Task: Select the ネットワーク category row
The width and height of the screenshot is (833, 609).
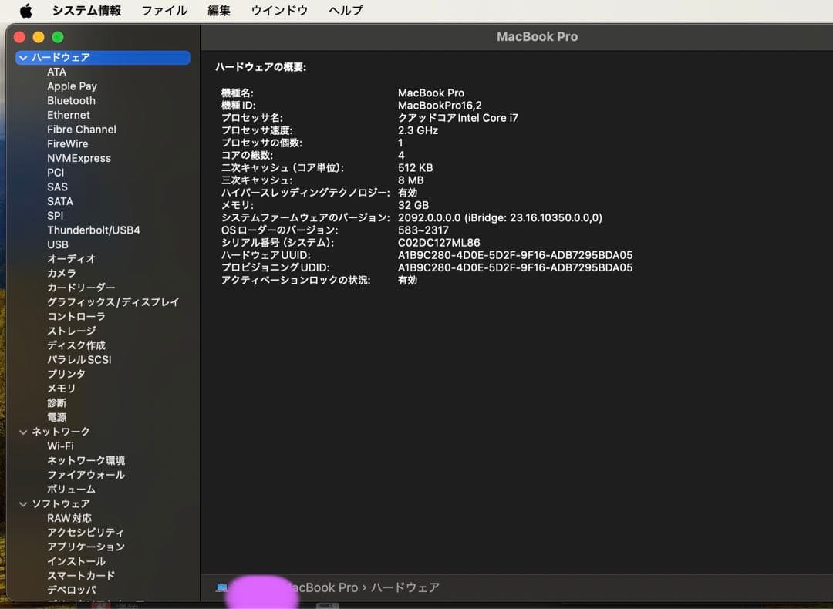Action: click(60, 432)
